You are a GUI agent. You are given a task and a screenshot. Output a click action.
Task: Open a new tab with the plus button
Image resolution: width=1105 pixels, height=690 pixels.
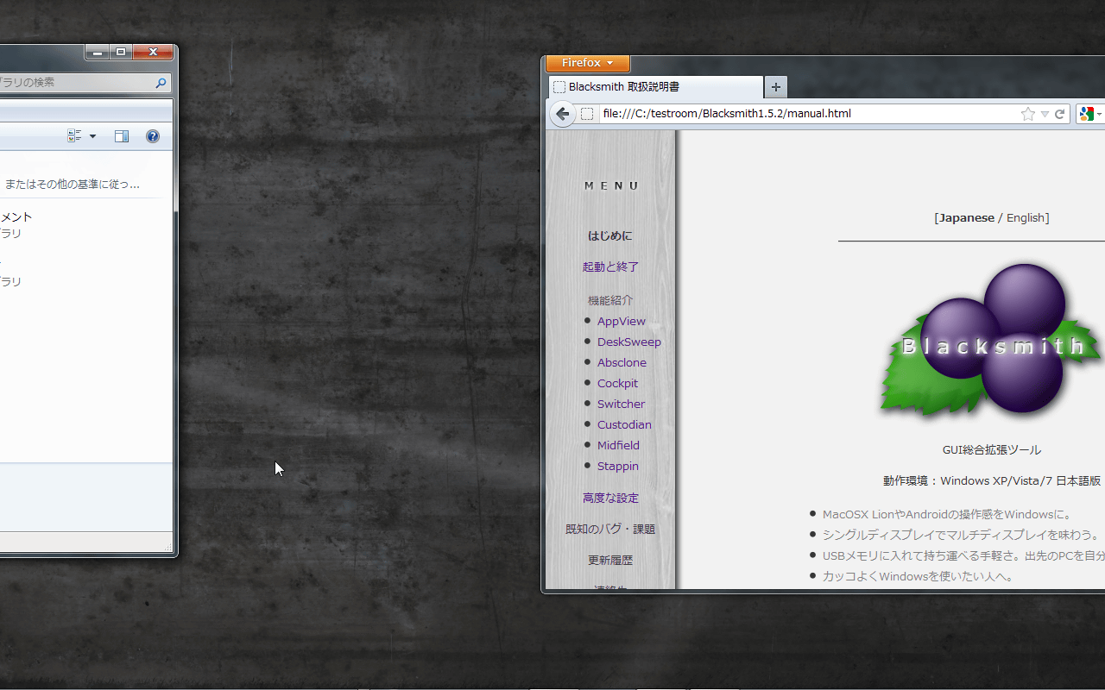coord(775,87)
